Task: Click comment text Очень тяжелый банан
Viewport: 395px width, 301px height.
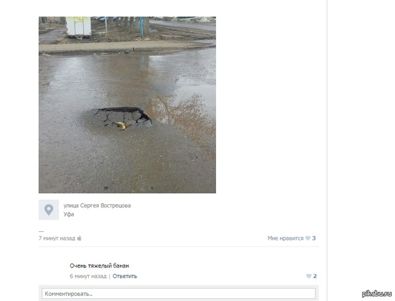Action: [x=99, y=266]
